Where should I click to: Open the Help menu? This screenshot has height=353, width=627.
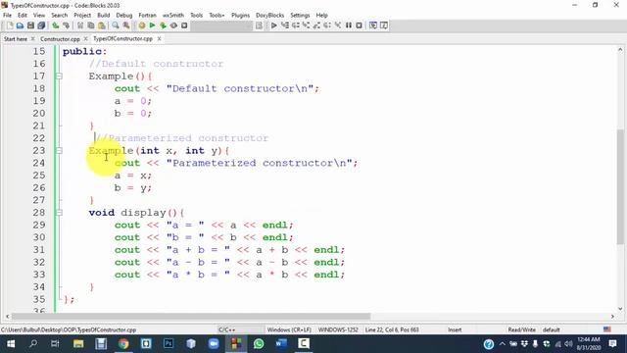(322, 16)
